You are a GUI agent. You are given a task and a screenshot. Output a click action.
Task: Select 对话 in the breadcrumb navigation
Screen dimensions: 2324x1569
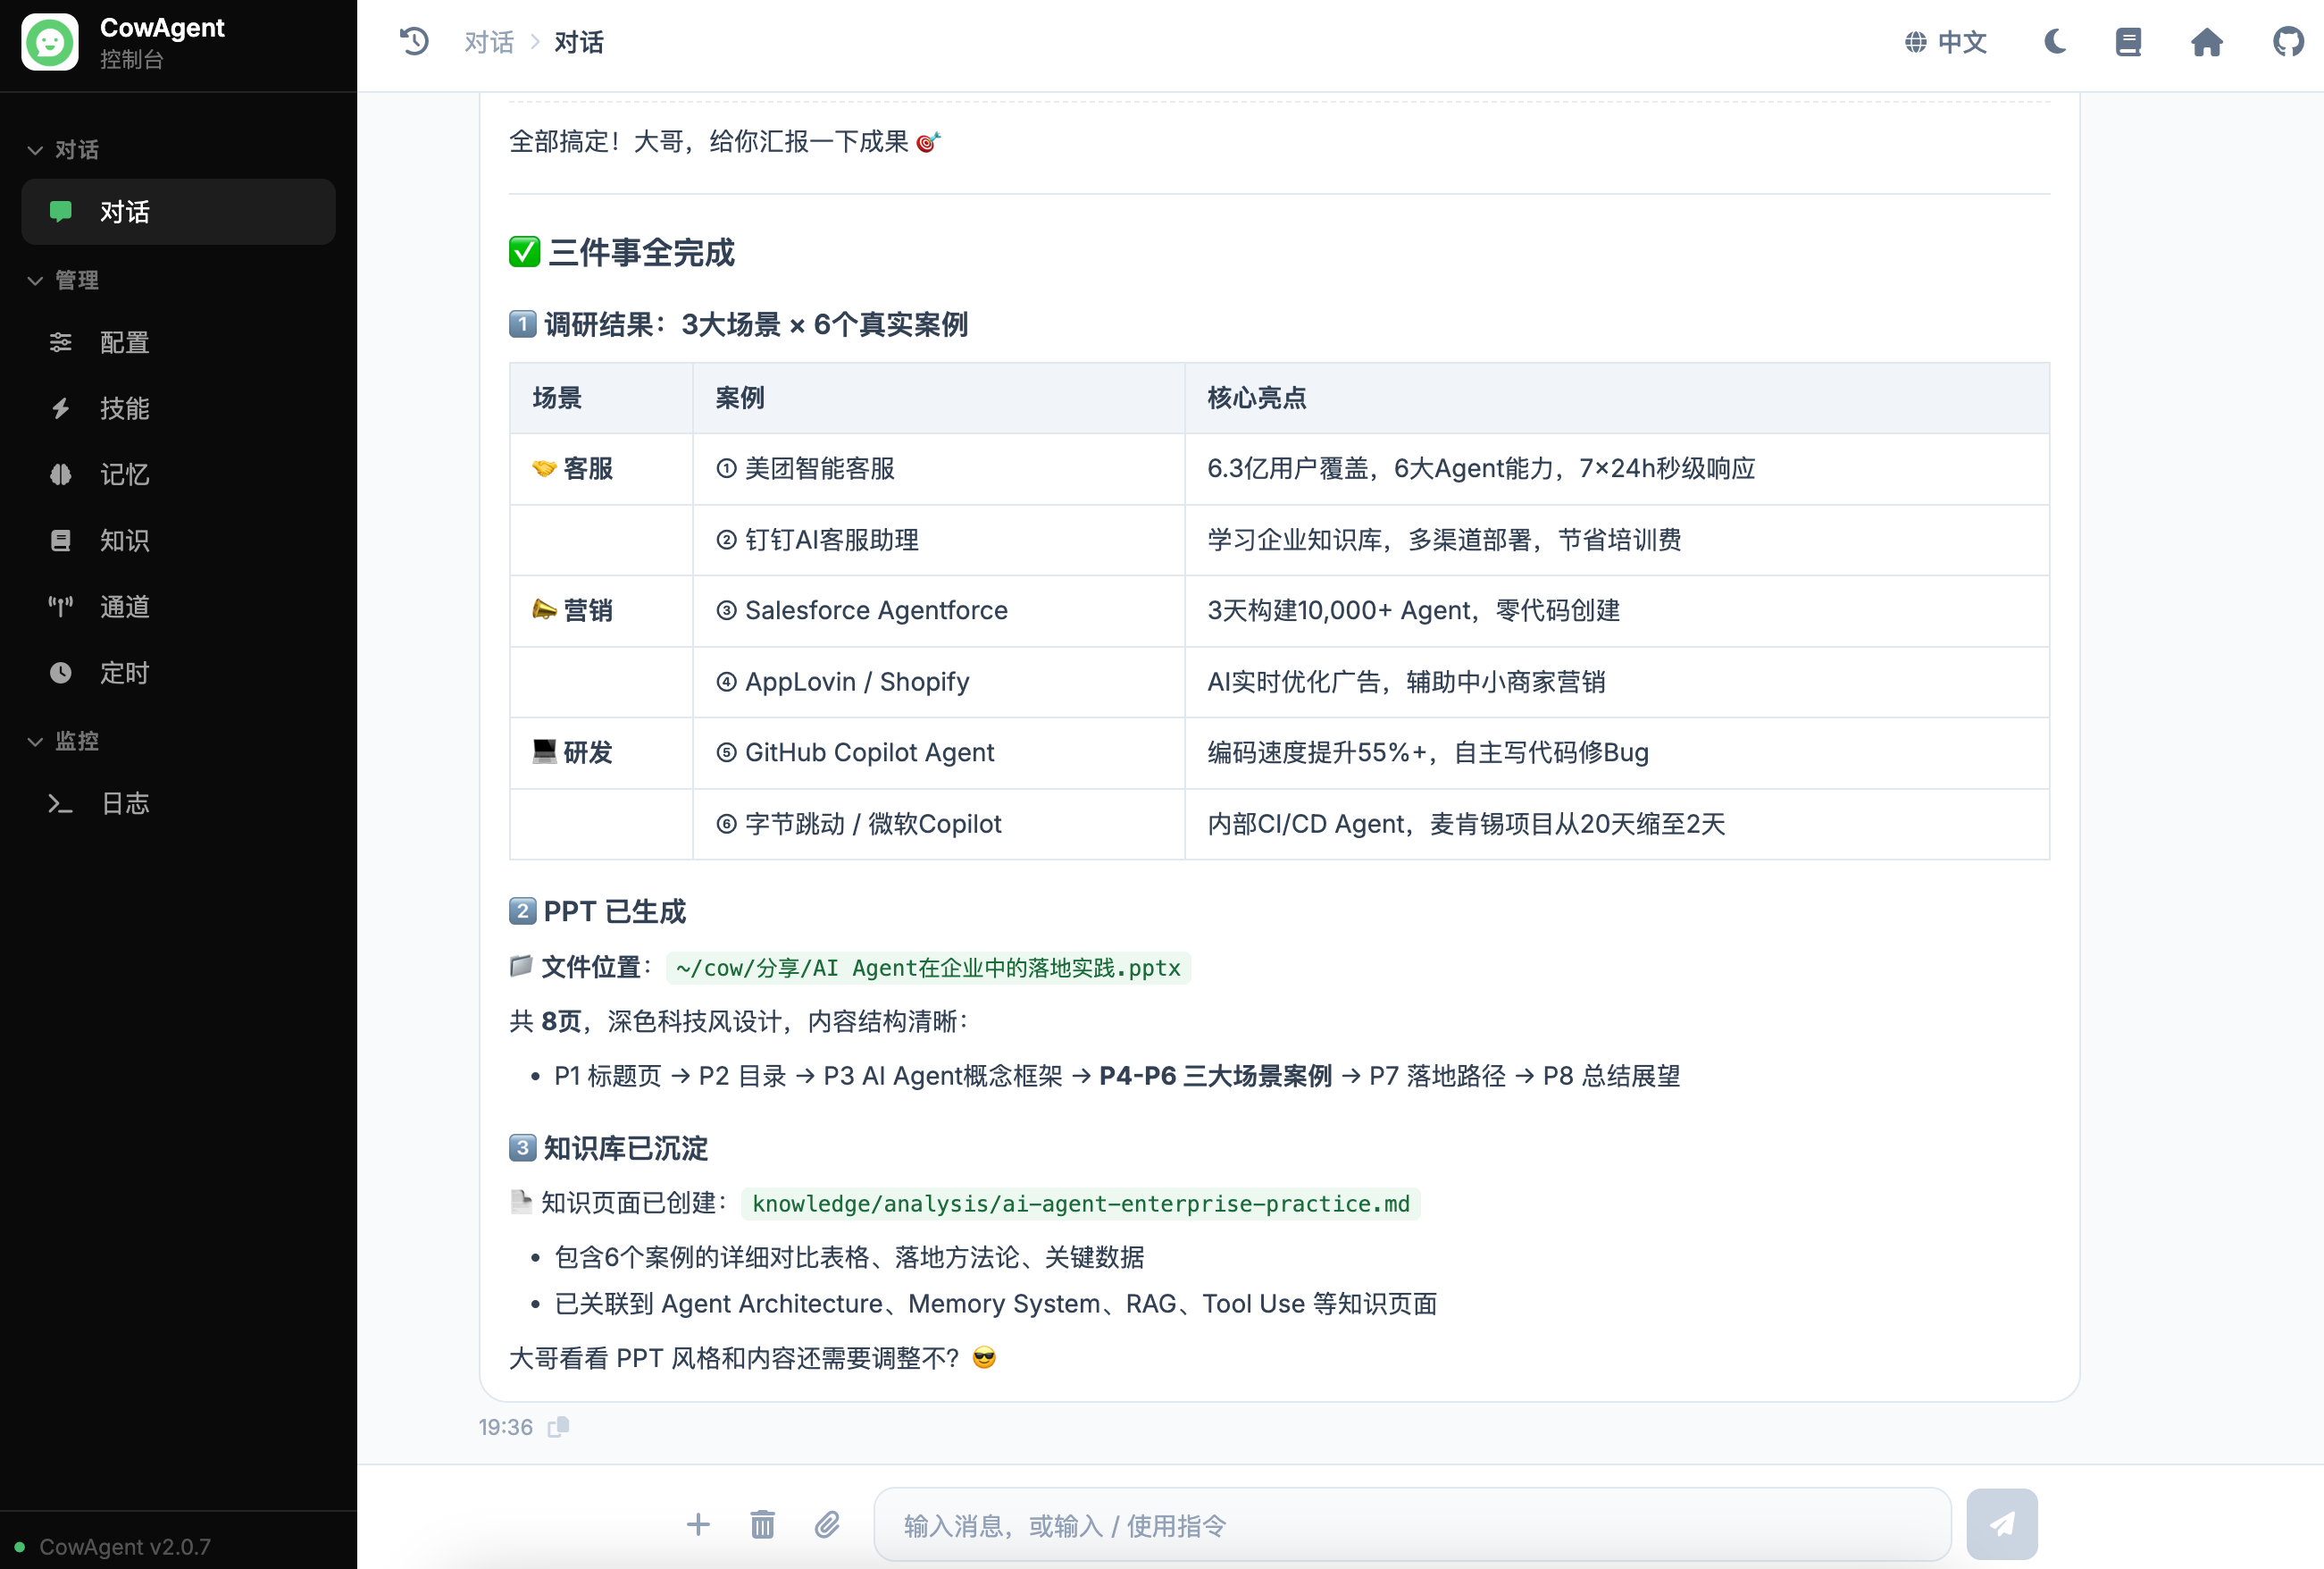(489, 42)
